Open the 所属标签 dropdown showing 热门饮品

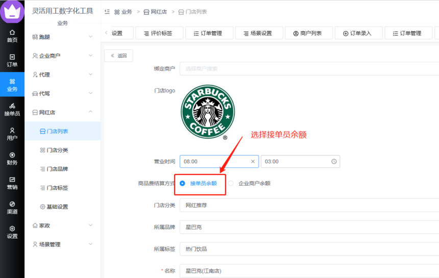click(309, 249)
